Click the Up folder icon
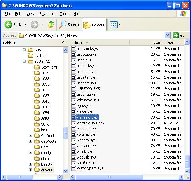The width and height of the screenshot is (191, 181). coord(51,25)
